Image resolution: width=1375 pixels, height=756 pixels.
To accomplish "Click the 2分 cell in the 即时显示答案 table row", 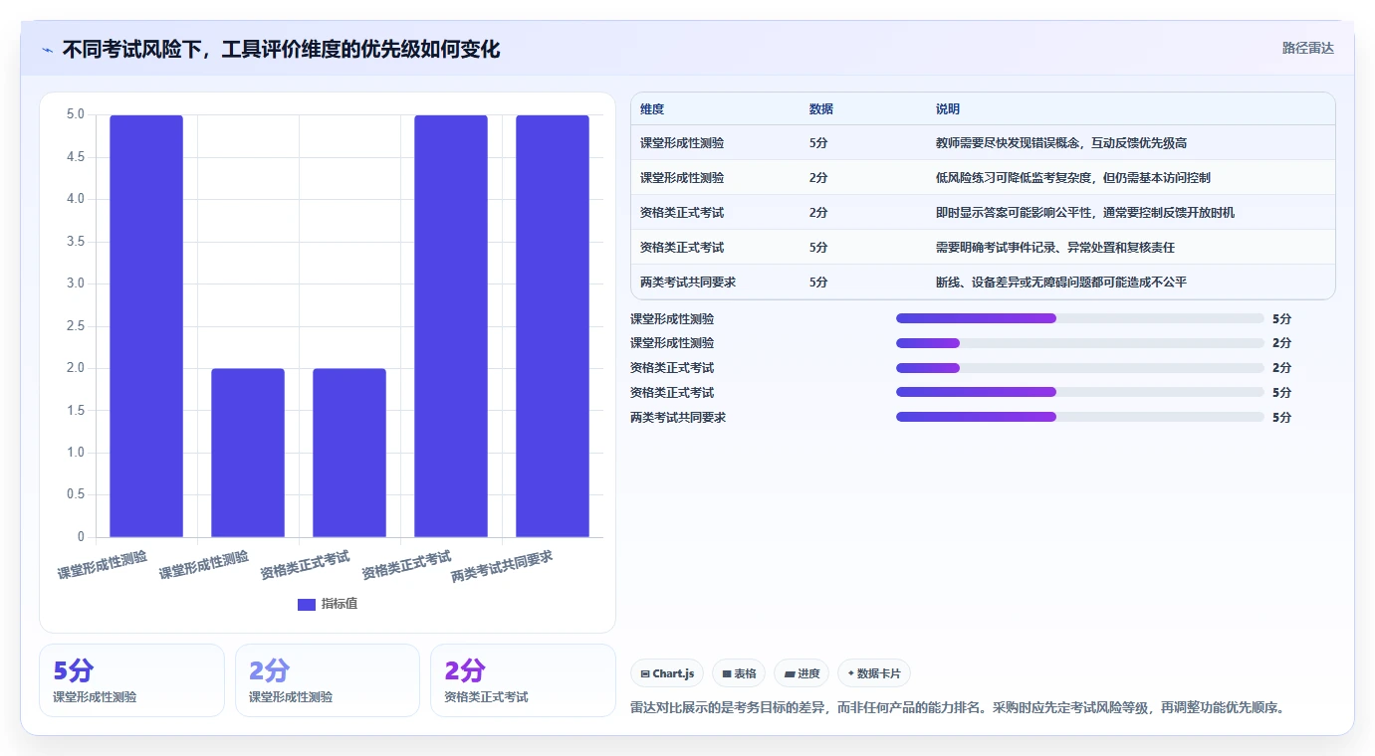I will coord(818,213).
